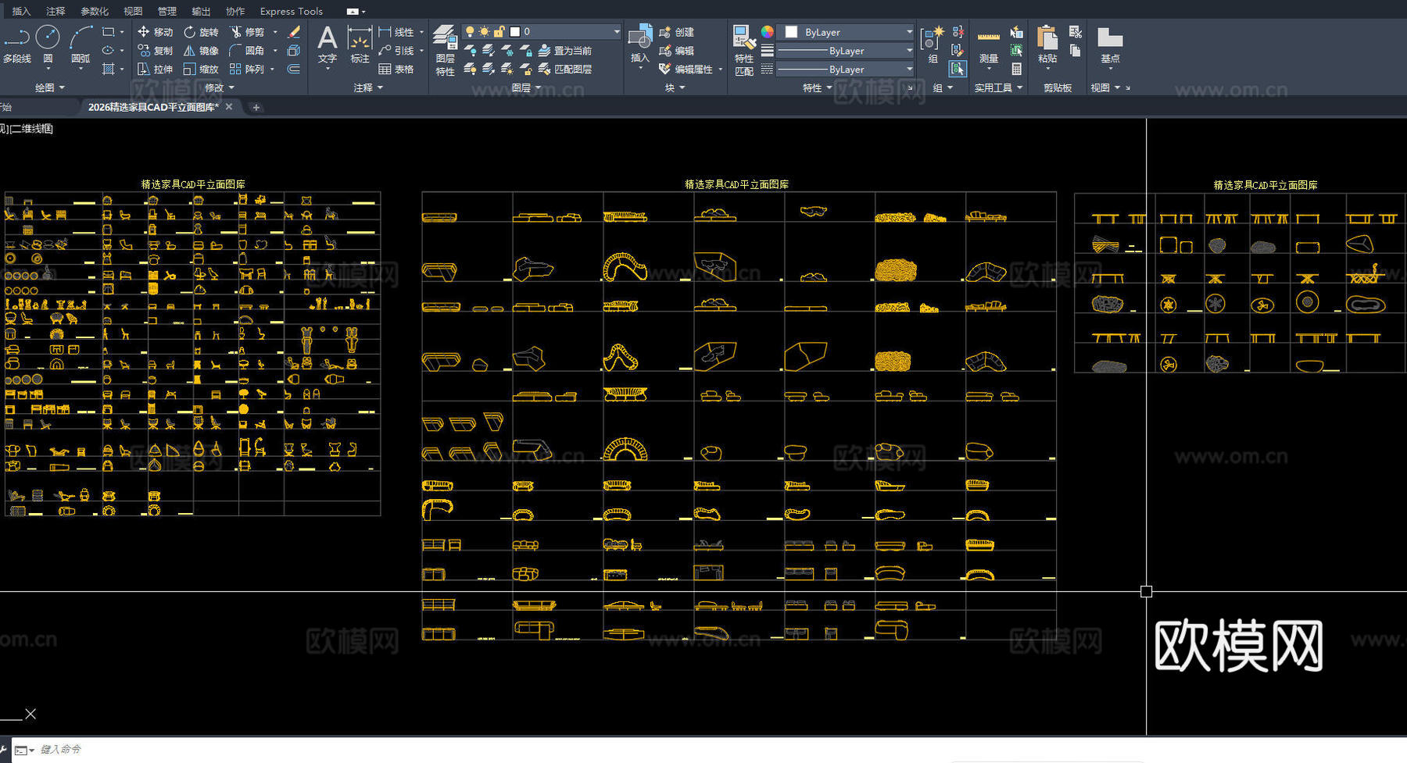
Task: Click the Cut icon in clipboard panel
Action: coord(1076,32)
